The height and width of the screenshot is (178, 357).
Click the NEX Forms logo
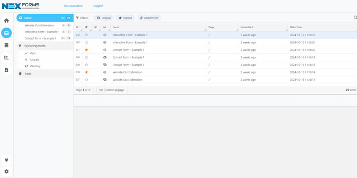coord(20,6)
